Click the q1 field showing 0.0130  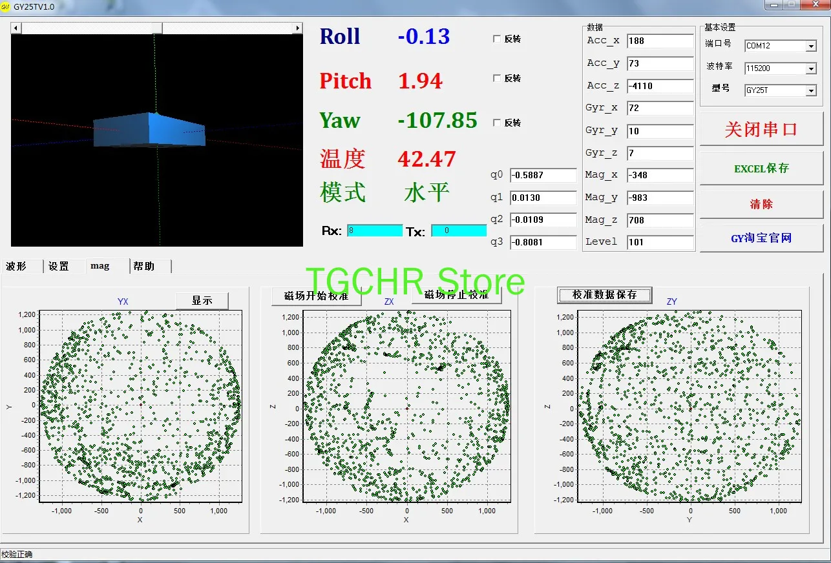(543, 198)
